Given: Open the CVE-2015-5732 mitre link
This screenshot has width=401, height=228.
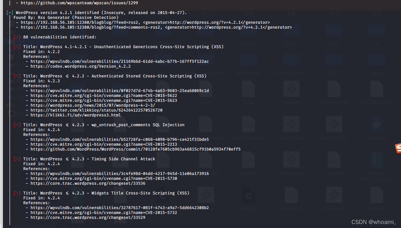Looking at the screenshot, I should point(104,212).
